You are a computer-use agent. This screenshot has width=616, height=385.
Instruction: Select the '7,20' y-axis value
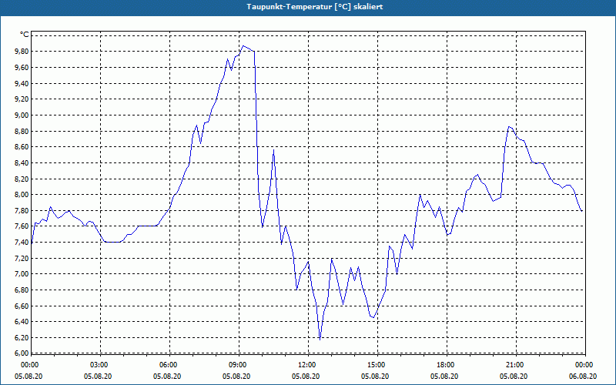tap(22, 258)
